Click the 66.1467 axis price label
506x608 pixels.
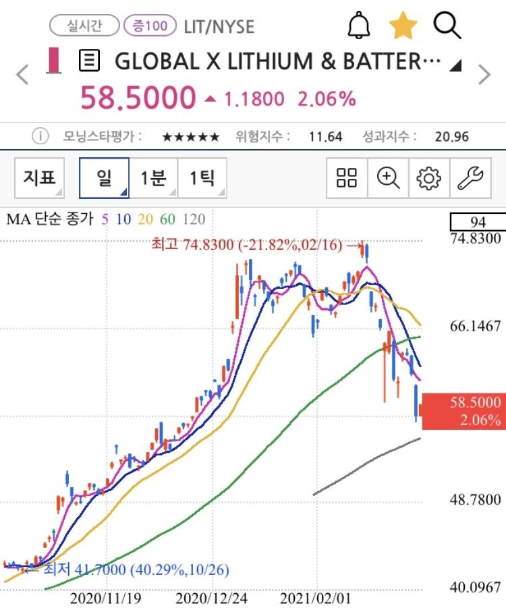pos(476,326)
